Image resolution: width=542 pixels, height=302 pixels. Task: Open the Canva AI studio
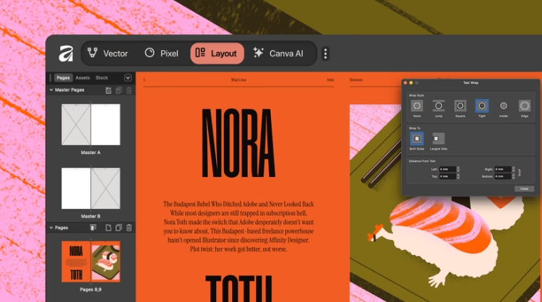point(278,53)
